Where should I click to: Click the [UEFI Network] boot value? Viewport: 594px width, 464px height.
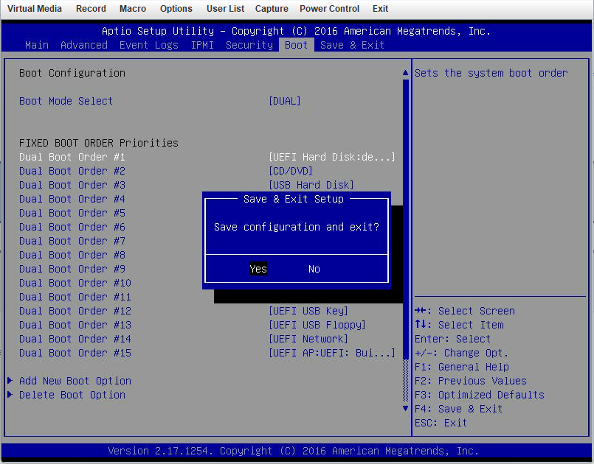pyautogui.click(x=308, y=339)
